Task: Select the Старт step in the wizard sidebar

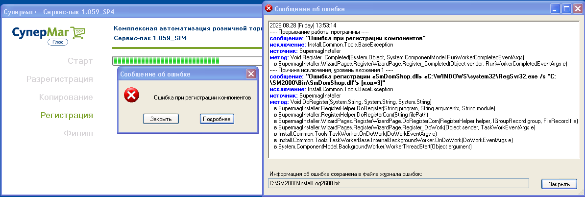Action: pyautogui.click(x=80, y=61)
